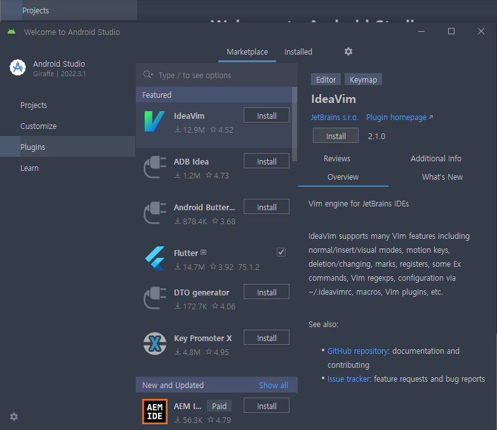497x430 pixels.
Task: Switch to the Installed tab
Action: coord(298,51)
